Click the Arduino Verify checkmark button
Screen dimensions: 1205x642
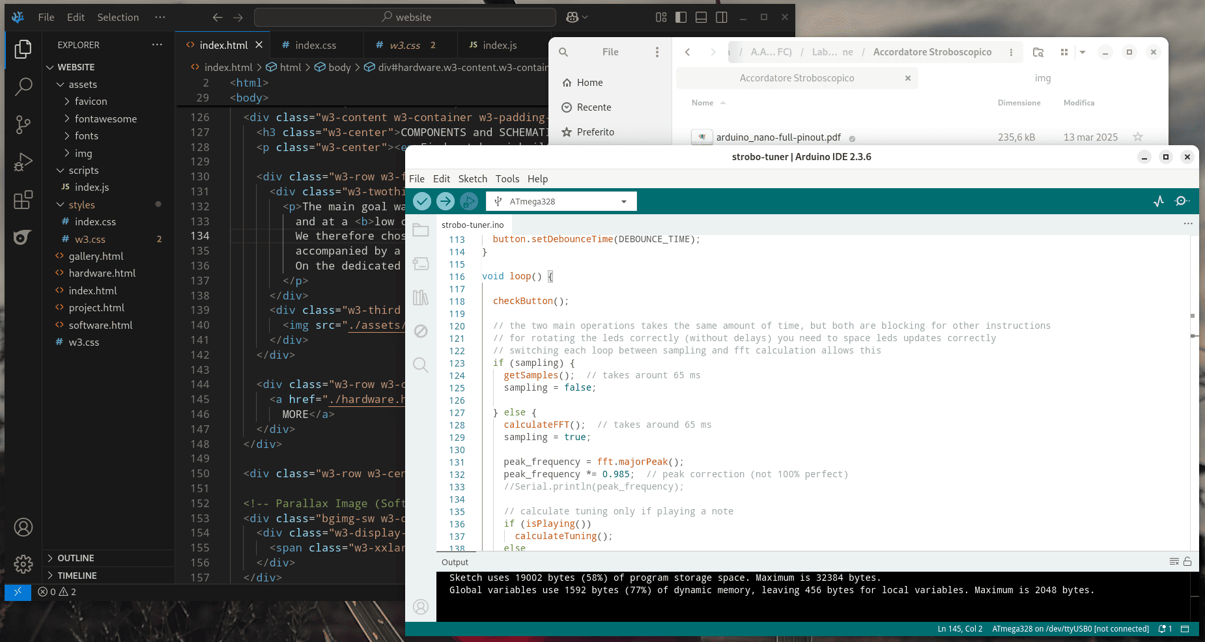point(422,201)
